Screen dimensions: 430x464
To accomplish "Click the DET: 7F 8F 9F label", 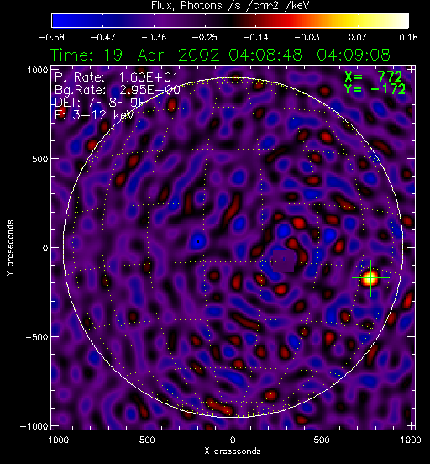I will pos(100,102).
